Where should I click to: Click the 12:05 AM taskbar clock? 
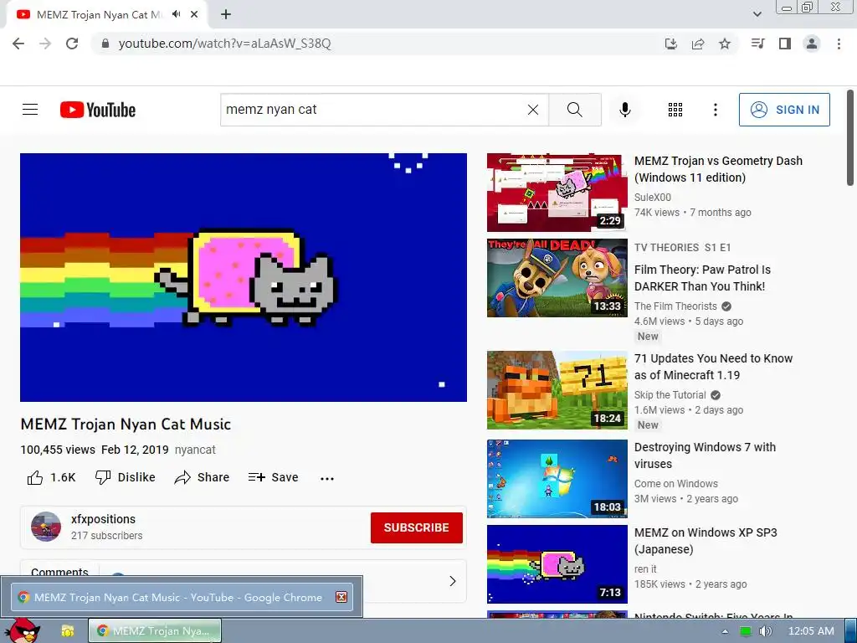(811, 631)
